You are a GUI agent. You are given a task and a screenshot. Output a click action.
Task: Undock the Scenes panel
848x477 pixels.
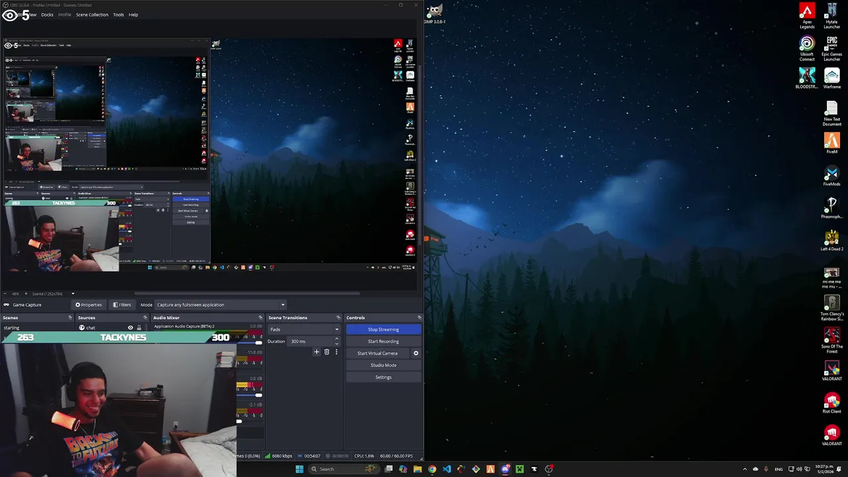point(70,317)
